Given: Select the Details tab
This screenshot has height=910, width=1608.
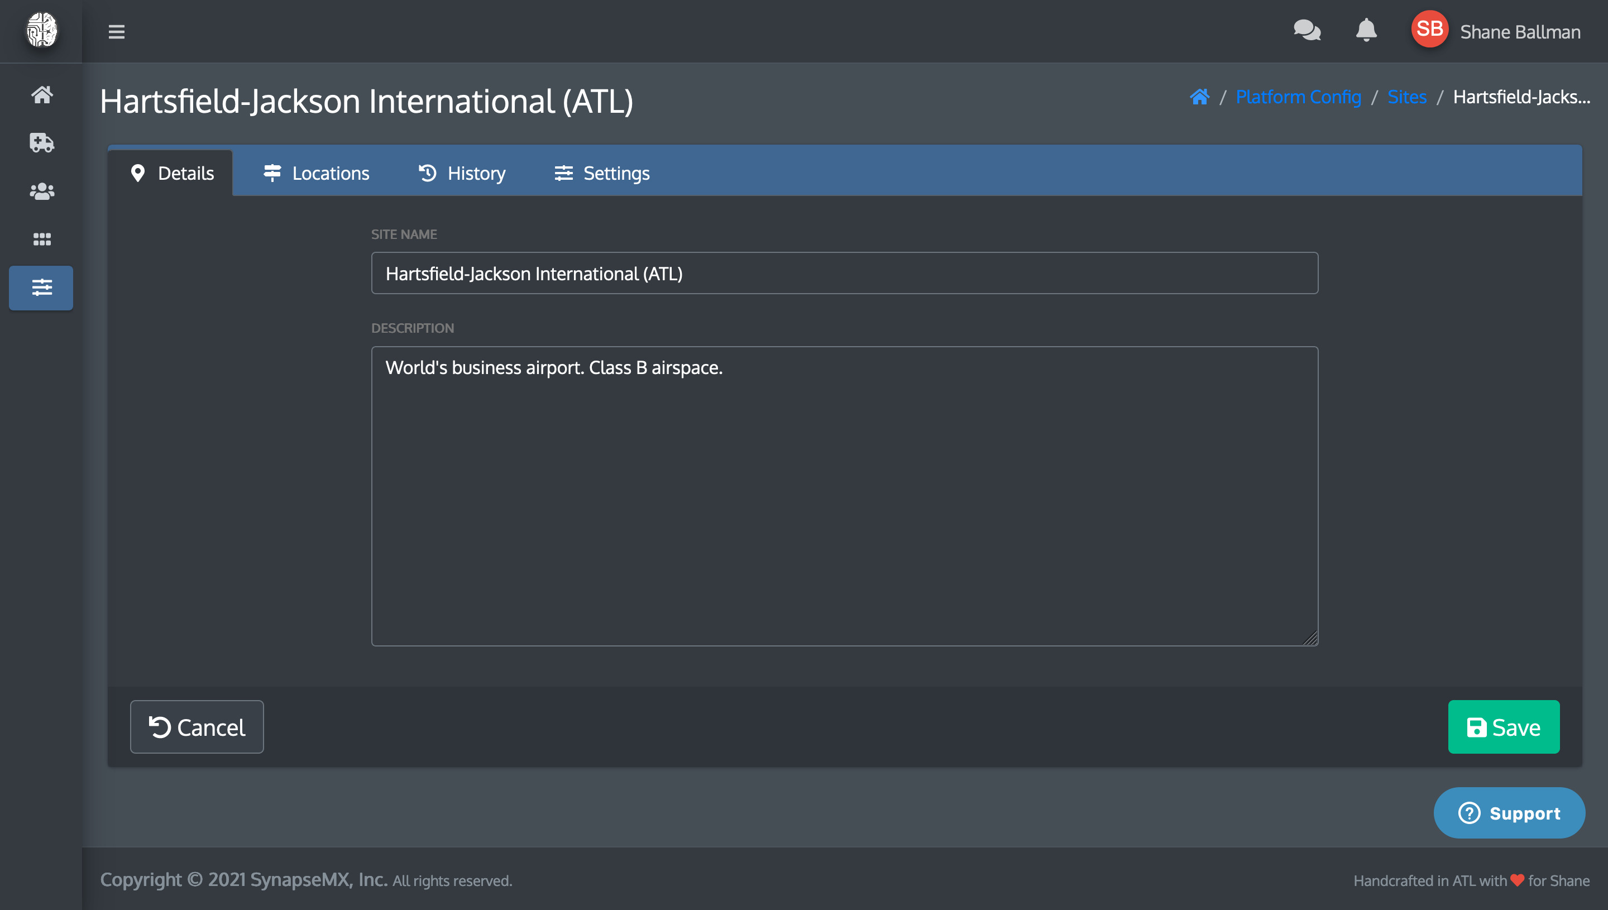Looking at the screenshot, I should click(x=172, y=173).
